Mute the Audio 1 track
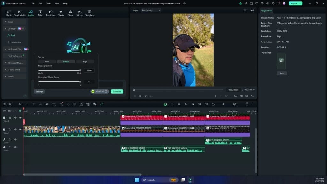 click(15, 139)
